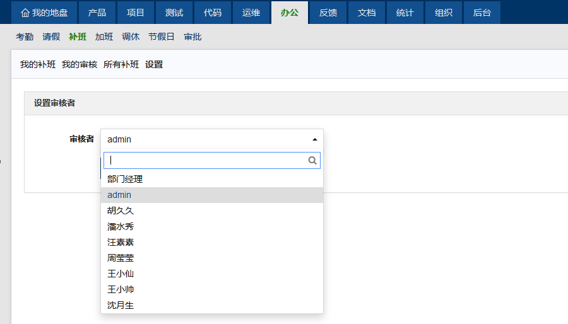Select 沈月生 from the options
This screenshot has height=324, width=568.
(x=121, y=305)
